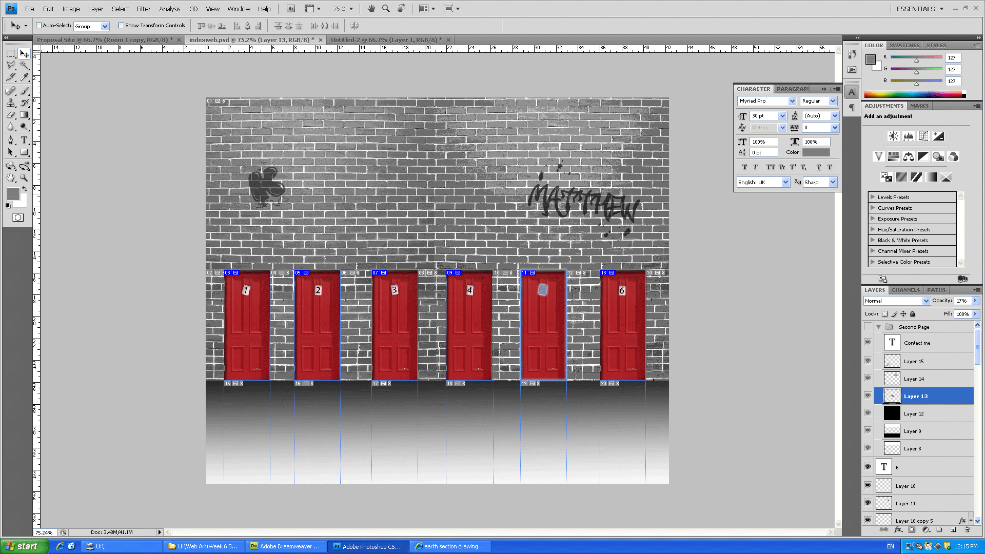Enable the Auto-Select checkbox
985x554 pixels.
click(x=38, y=25)
